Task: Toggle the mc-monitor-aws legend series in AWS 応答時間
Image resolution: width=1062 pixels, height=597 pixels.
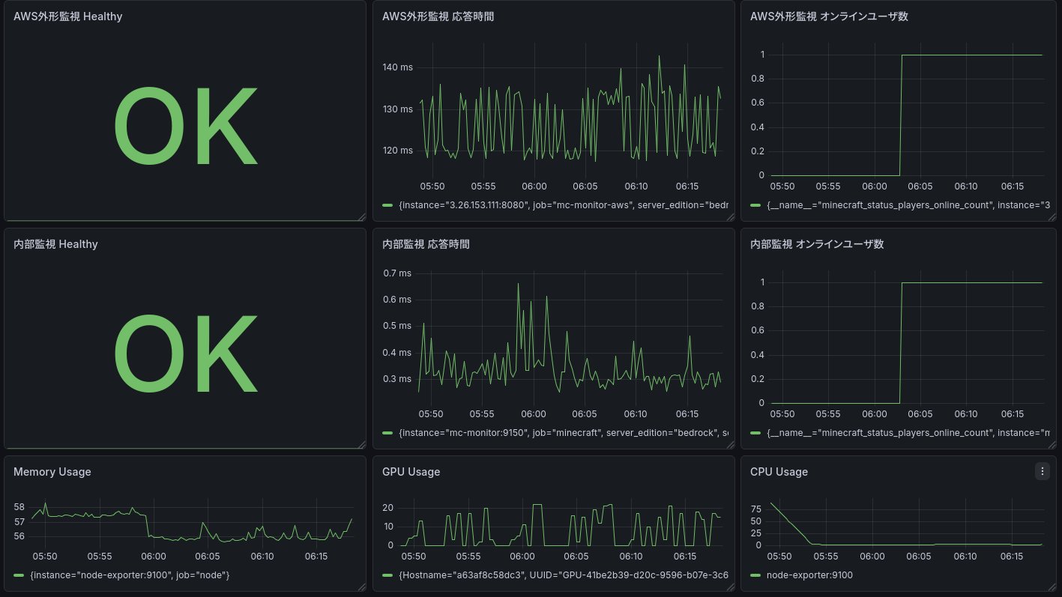Action: point(564,204)
